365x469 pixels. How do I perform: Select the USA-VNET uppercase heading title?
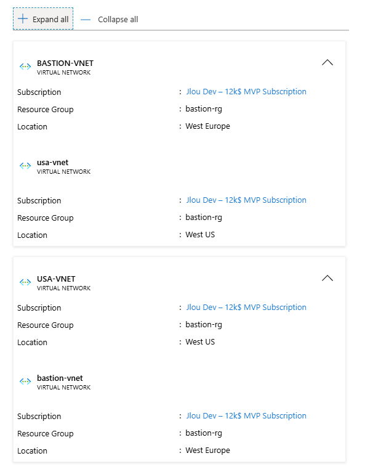[x=56, y=279]
